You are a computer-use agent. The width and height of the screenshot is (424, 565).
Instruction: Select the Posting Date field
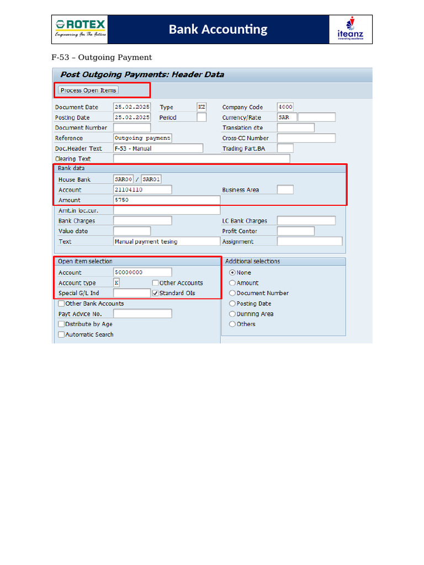coord(132,118)
